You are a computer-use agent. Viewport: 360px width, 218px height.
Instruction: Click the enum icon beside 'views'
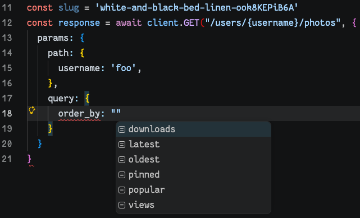pyautogui.click(x=122, y=205)
